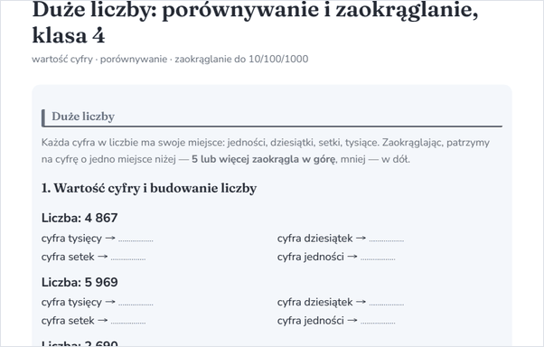Fill 'cyfra jedności' blank for 4 867
The width and height of the screenshot is (544, 347).
pyautogui.click(x=378, y=258)
